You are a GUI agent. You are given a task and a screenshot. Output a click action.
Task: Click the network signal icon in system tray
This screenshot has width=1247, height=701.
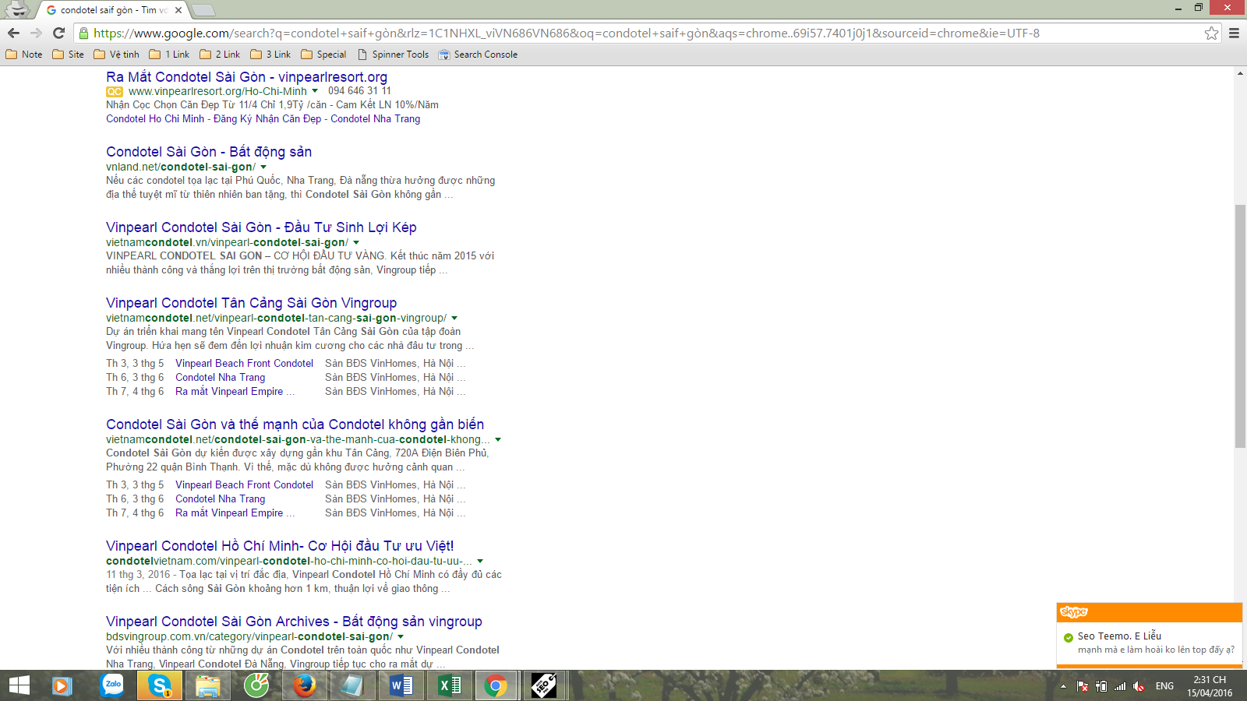tap(1120, 686)
